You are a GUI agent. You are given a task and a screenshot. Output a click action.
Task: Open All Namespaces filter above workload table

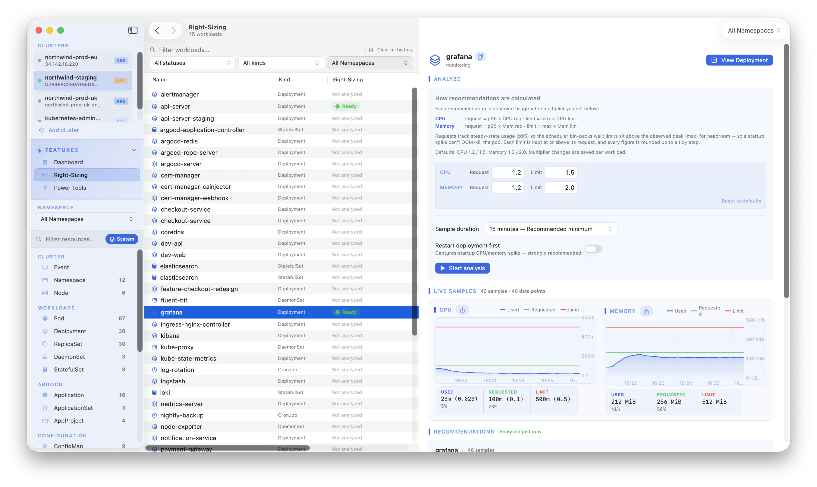point(370,63)
